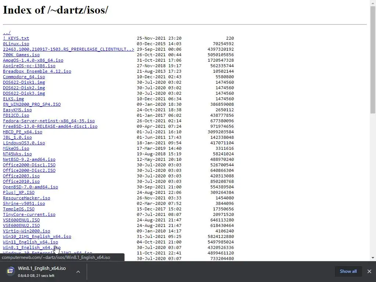Download ResourceHacker.iso
Image resolution: width=376 pixels, height=282 pixels.
(x=26, y=198)
